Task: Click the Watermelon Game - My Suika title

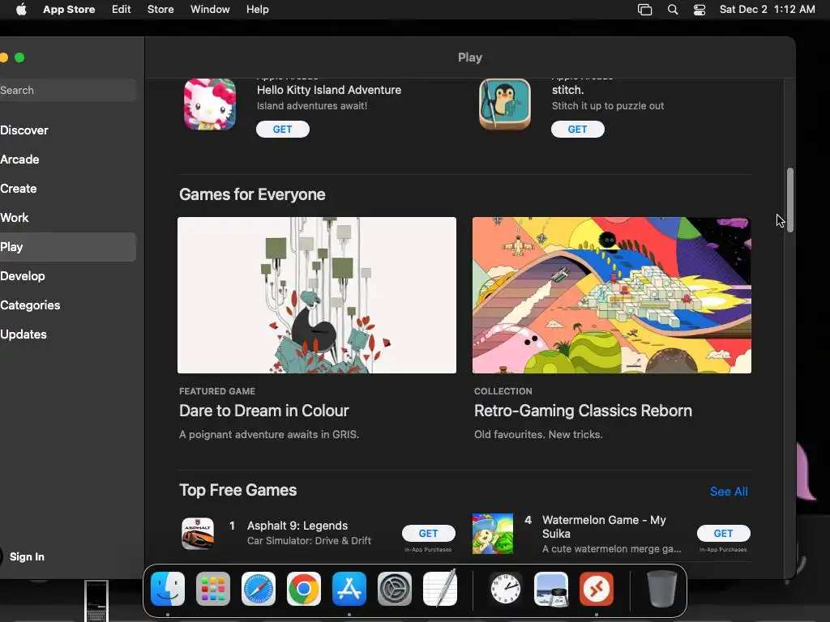Action: (604, 526)
